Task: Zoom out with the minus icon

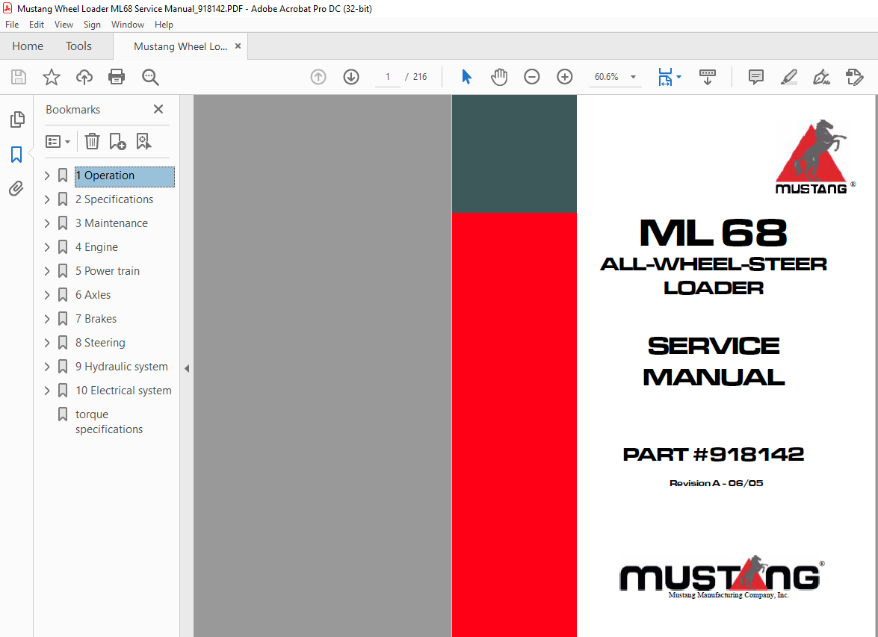Action: [x=531, y=77]
